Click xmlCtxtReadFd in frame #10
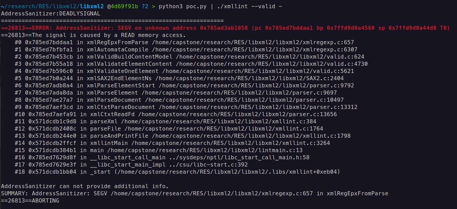Image resolution: width=457 pixels, height=209 pixels. 112,114
